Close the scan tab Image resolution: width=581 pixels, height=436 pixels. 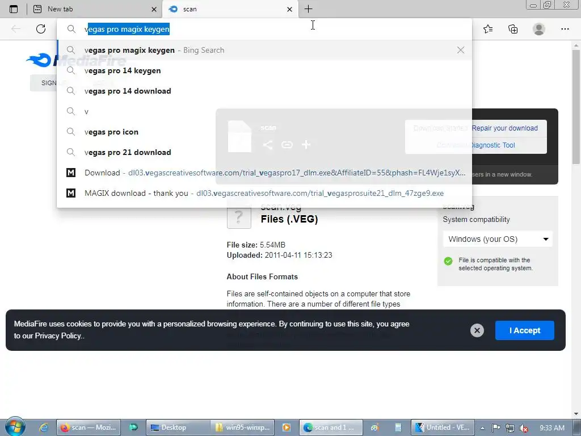point(290,9)
